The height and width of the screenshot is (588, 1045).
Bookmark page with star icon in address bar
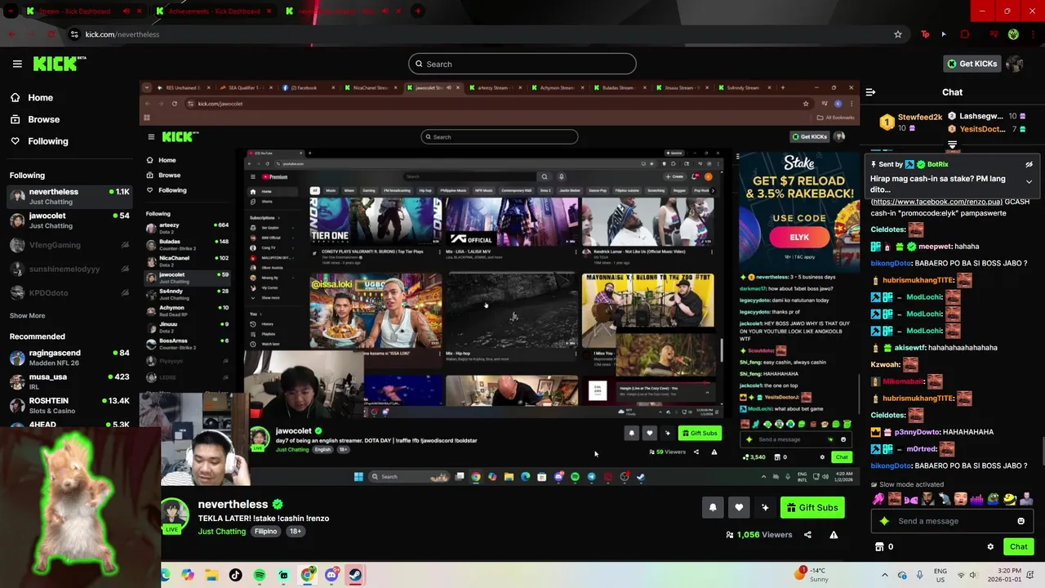(x=898, y=34)
